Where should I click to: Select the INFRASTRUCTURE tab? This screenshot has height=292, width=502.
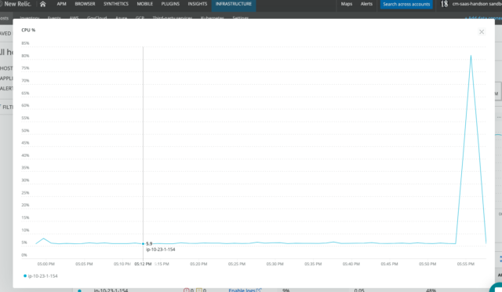pos(234,4)
